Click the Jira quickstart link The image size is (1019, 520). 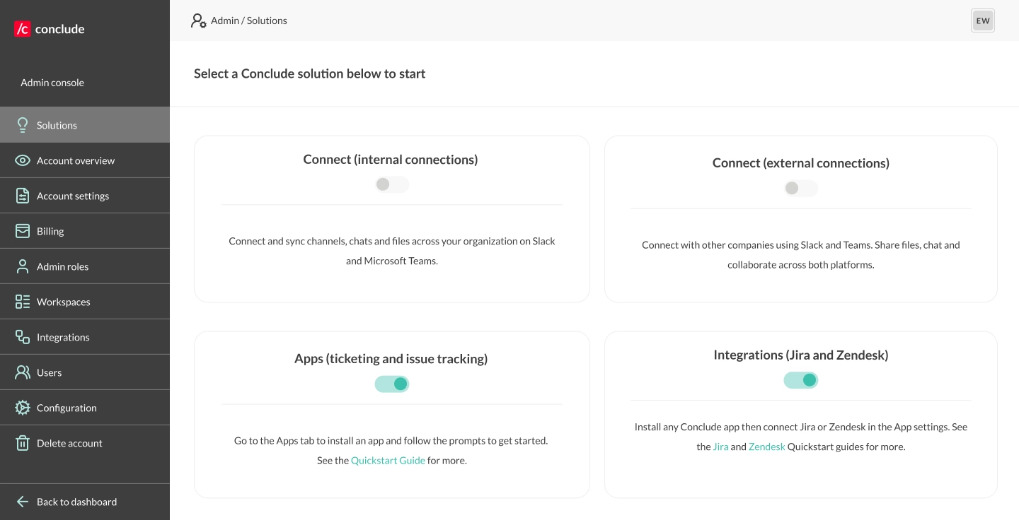tap(720, 447)
